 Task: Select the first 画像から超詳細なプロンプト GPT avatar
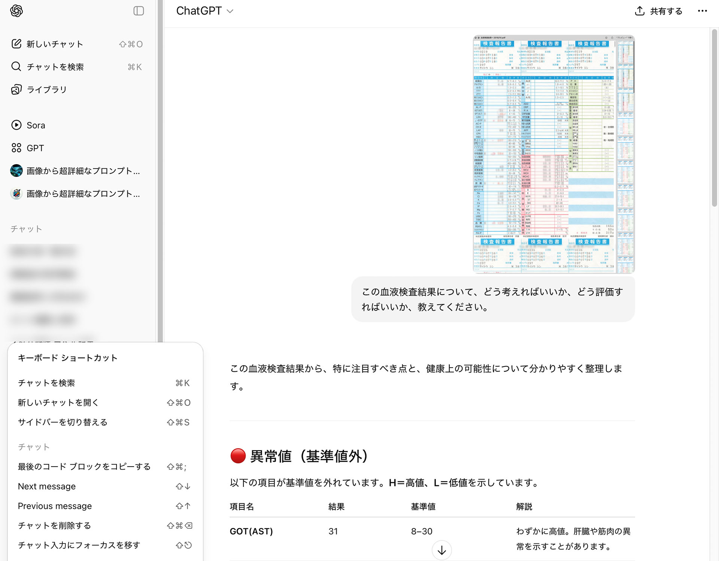[16, 171]
